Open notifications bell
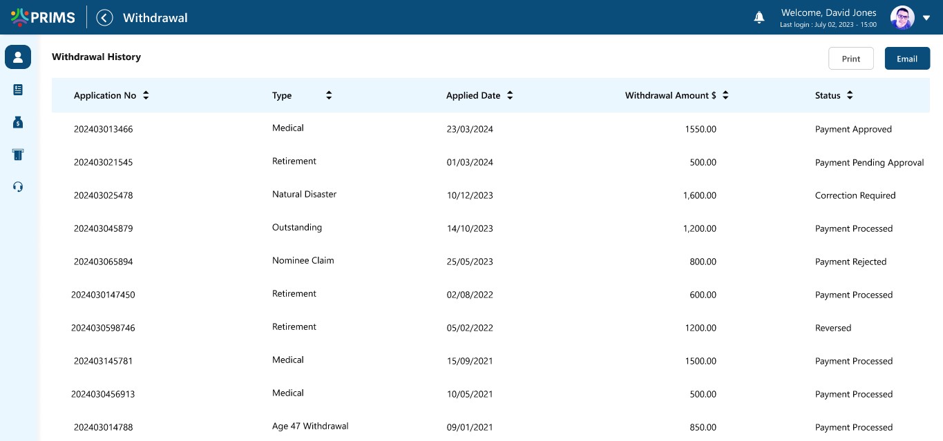The height and width of the screenshot is (441, 943). click(x=759, y=17)
